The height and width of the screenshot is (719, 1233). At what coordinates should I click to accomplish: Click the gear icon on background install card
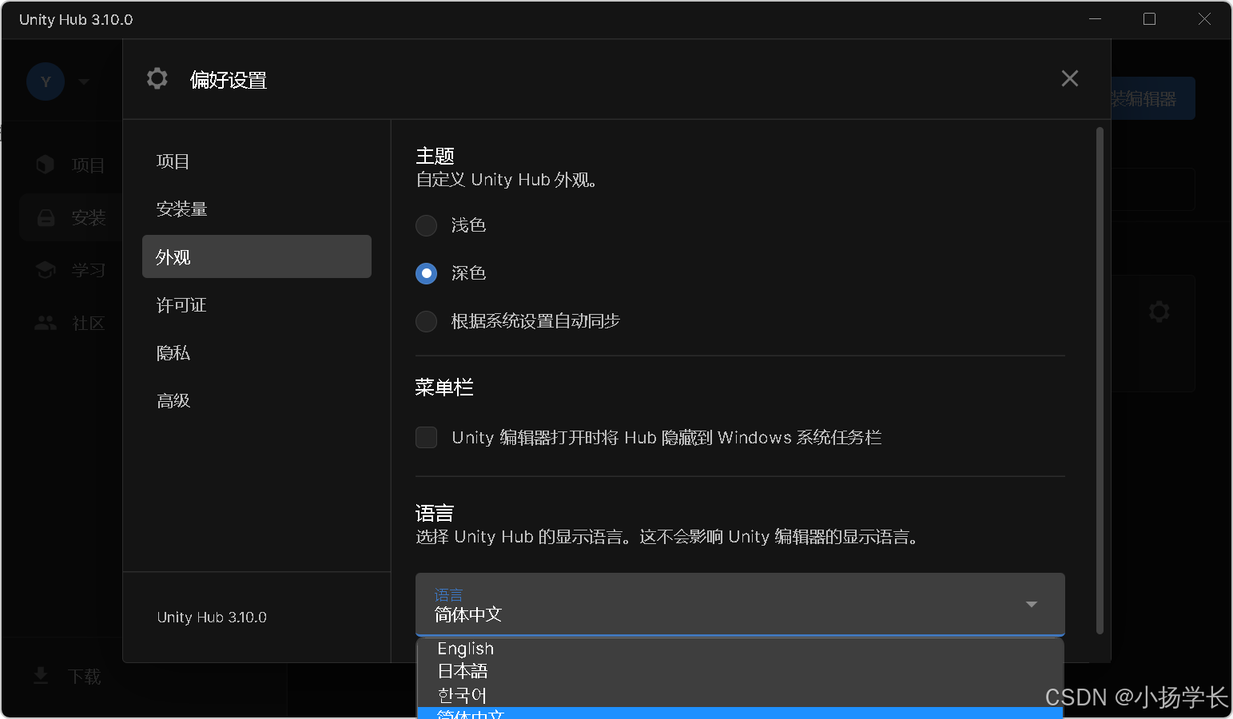(x=1159, y=312)
